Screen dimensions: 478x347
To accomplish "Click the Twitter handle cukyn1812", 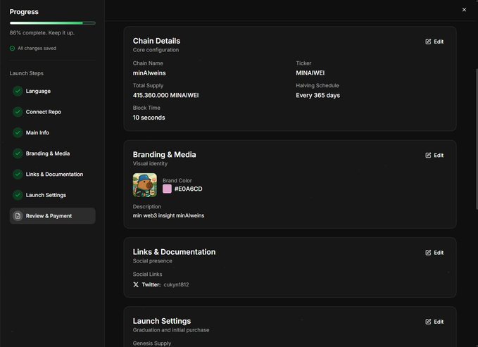I will coord(176,284).
